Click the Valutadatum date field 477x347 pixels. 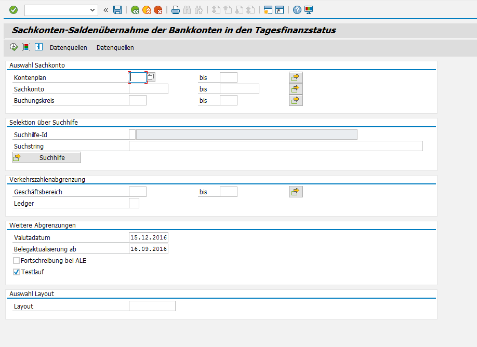click(x=149, y=238)
